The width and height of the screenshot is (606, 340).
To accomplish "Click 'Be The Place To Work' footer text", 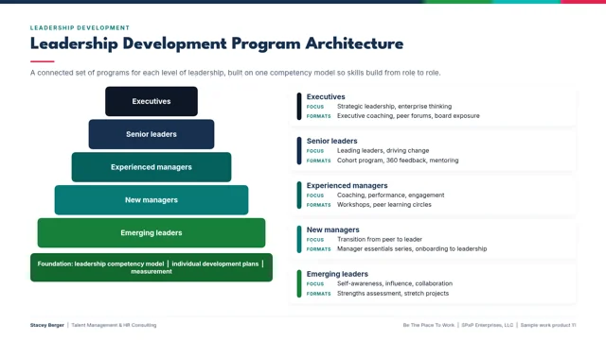I will point(429,325).
